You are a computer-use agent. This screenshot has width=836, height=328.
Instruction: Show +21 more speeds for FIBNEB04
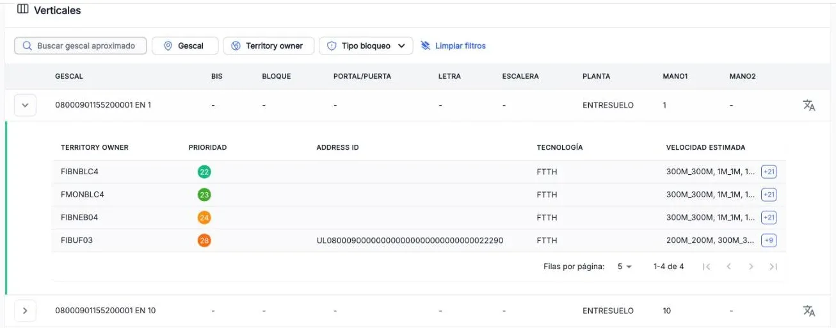click(769, 218)
